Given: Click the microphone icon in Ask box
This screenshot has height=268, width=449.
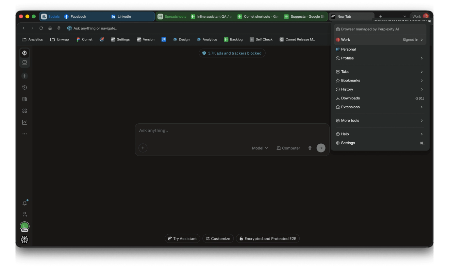Looking at the screenshot, I should [310, 148].
